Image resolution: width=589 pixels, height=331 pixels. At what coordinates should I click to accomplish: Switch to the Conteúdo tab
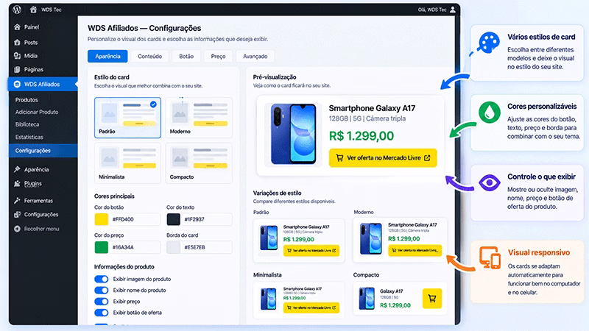[150, 57]
